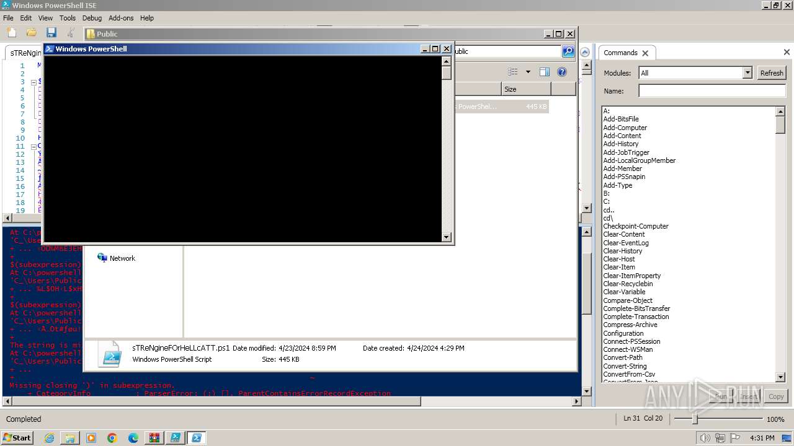Open view options dropdown arrow in explorer
Image resolution: width=794 pixels, height=446 pixels.
tap(528, 72)
